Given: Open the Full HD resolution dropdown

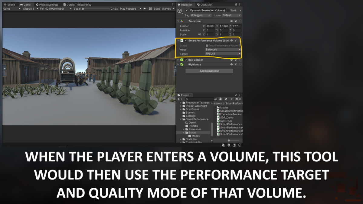Looking at the screenshot, I should click(56, 9).
